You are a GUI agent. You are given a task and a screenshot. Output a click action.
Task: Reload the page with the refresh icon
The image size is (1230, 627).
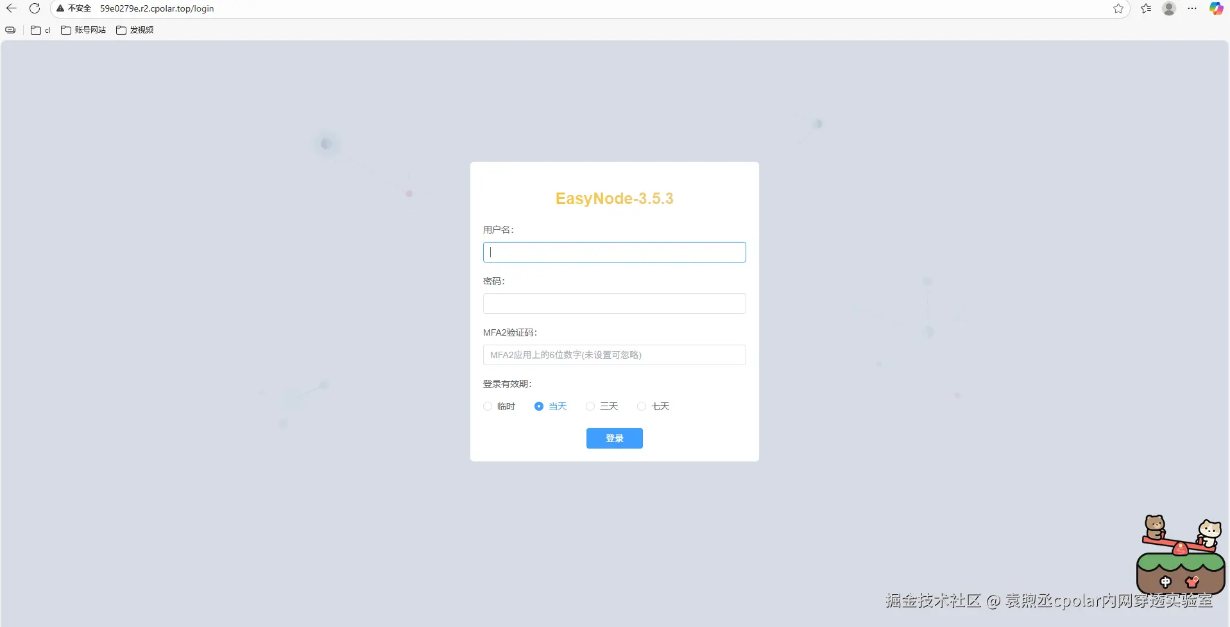[x=35, y=8]
